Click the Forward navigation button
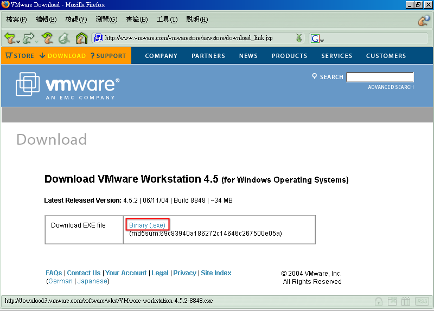 [28, 38]
